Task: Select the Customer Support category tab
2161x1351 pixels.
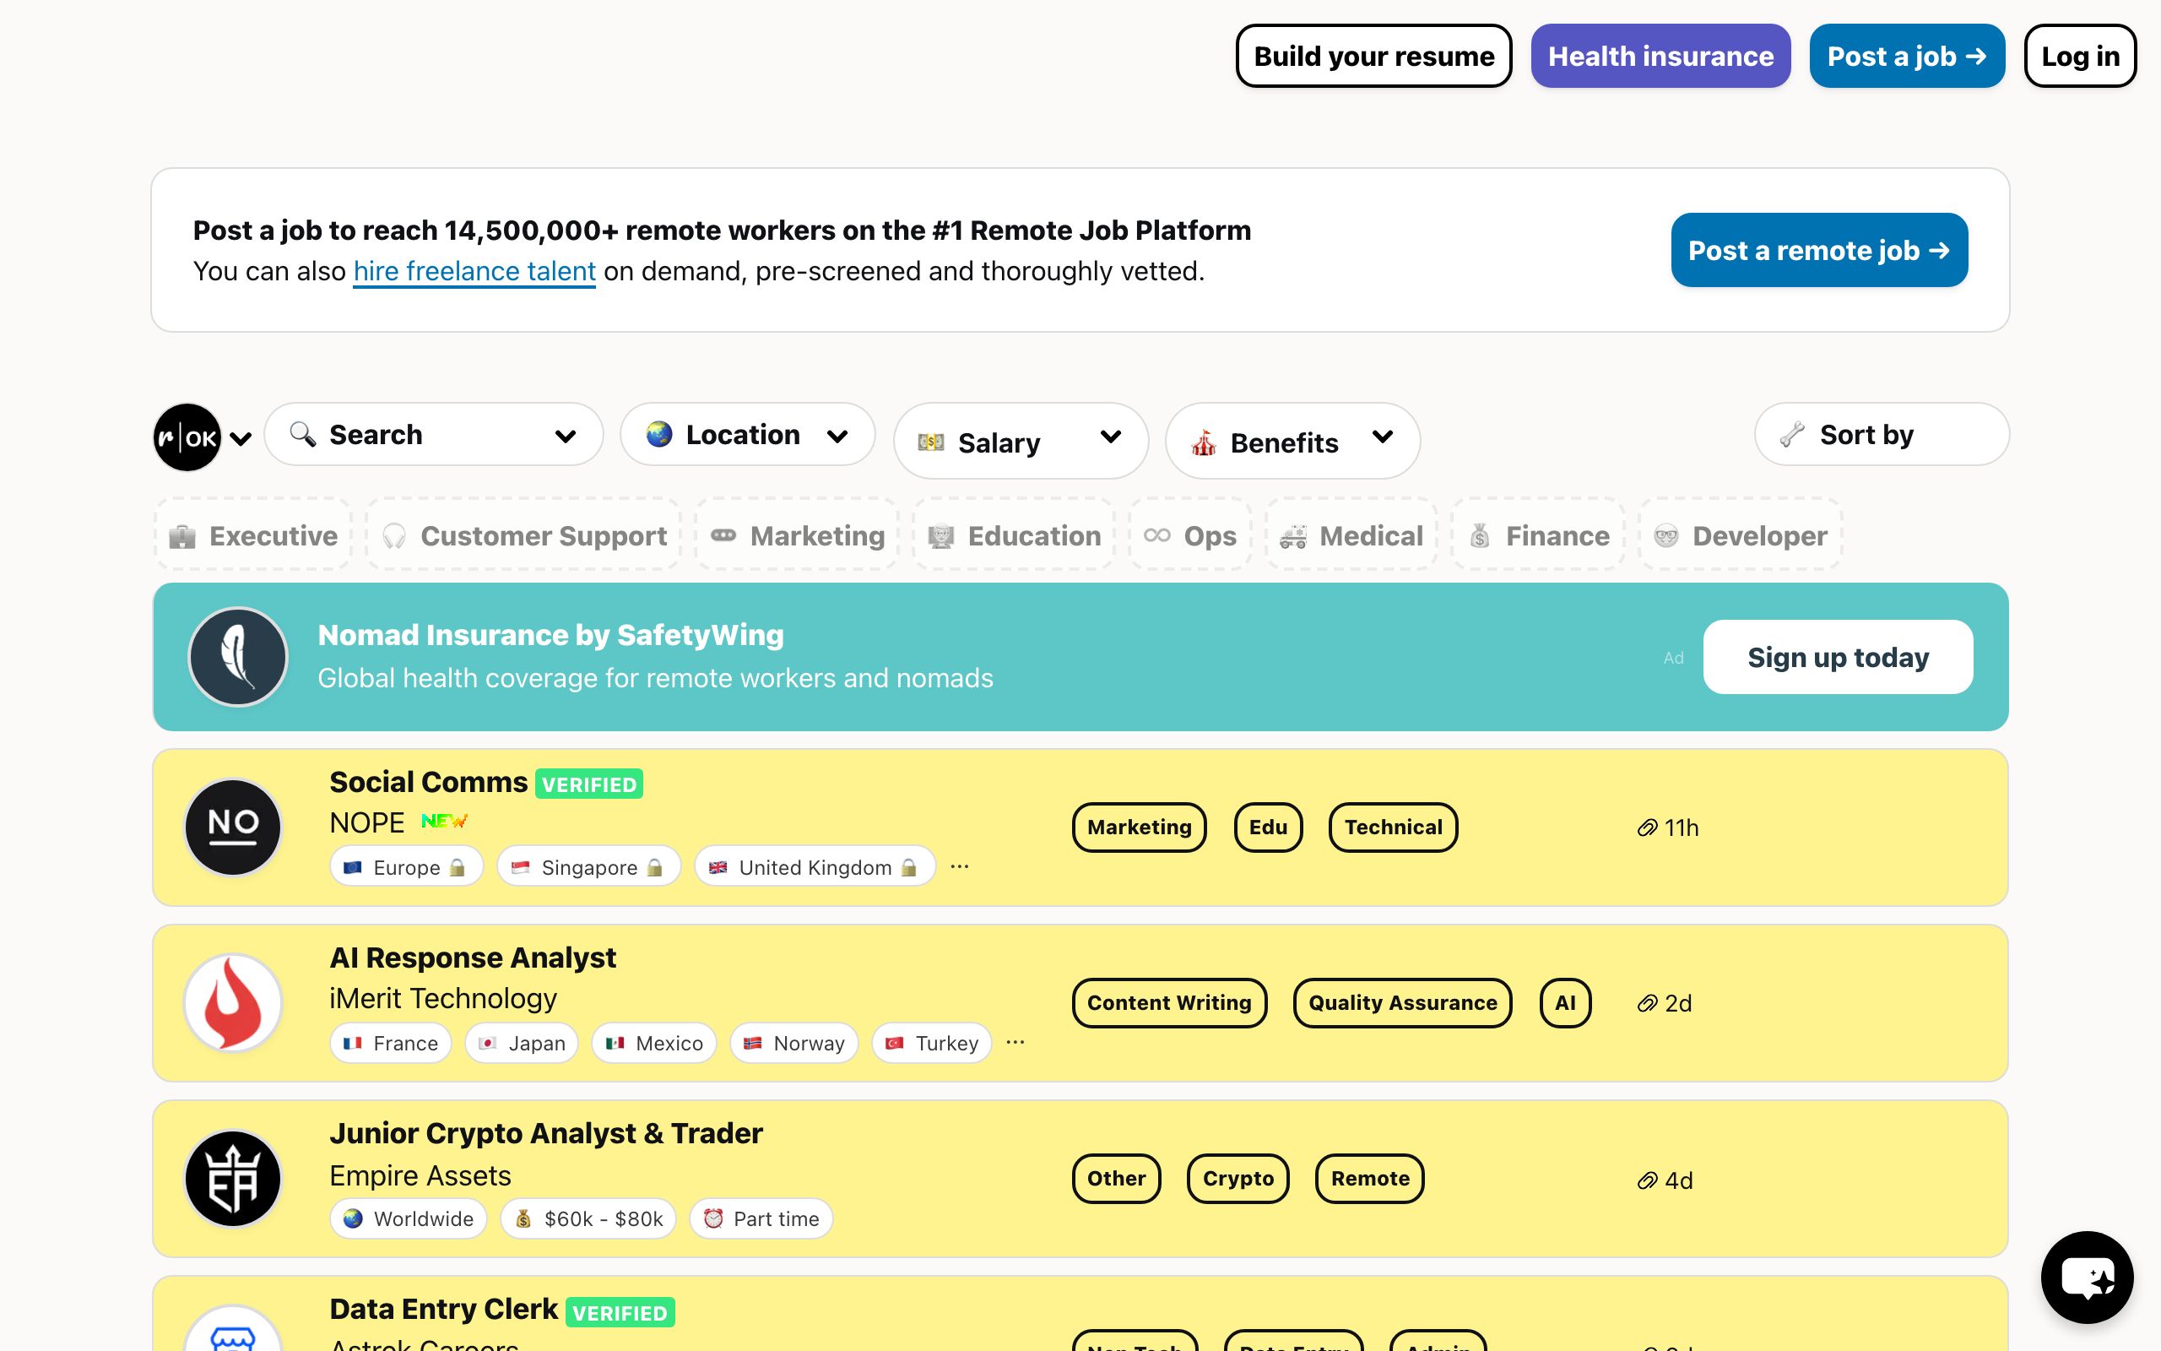Action: click(524, 535)
